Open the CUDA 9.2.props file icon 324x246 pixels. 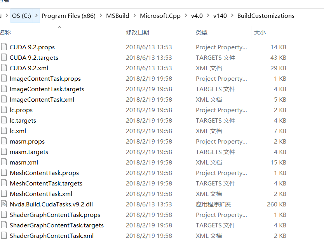5,47
